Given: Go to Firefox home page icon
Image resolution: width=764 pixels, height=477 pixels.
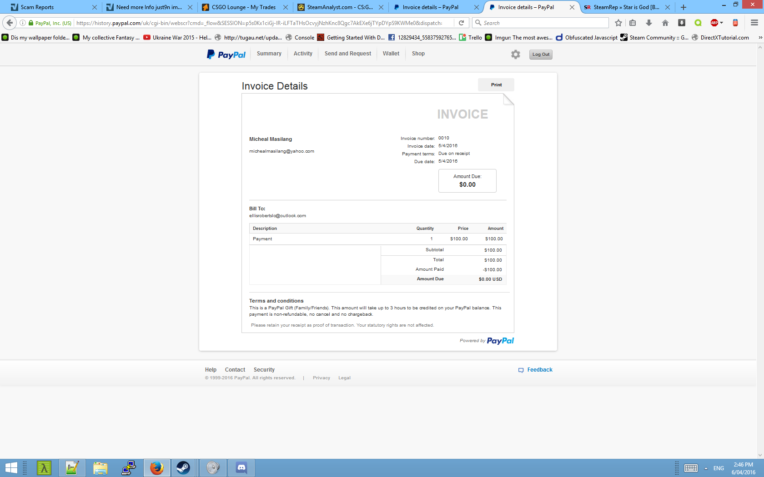Looking at the screenshot, I should [665, 23].
